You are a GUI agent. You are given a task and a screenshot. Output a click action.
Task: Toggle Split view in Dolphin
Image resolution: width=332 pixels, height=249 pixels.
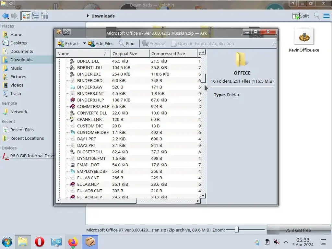point(301,16)
